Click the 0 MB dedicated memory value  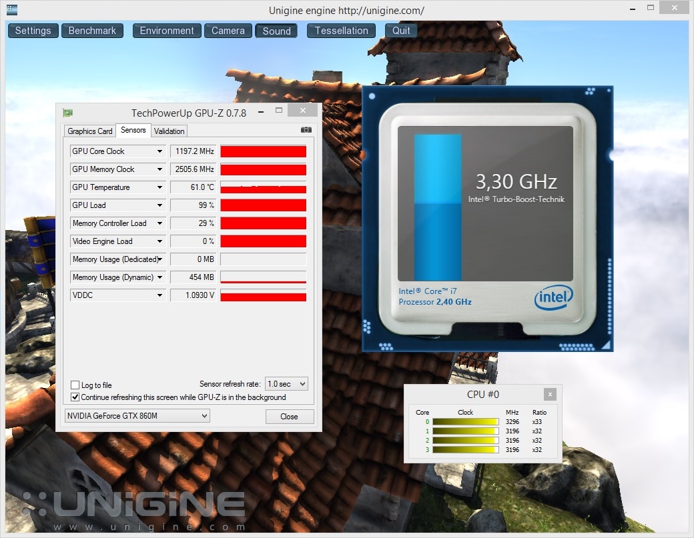(x=193, y=259)
